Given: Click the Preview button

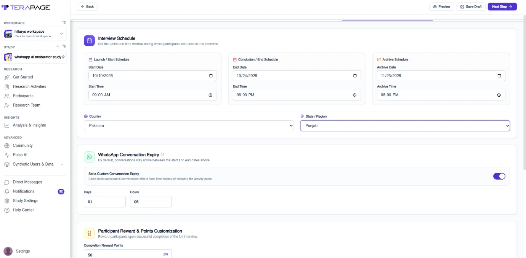Looking at the screenshot, I should point(442,6).
